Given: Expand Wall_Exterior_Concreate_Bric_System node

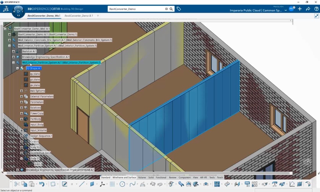Looking at the screenshot, I should coord(9,40).
